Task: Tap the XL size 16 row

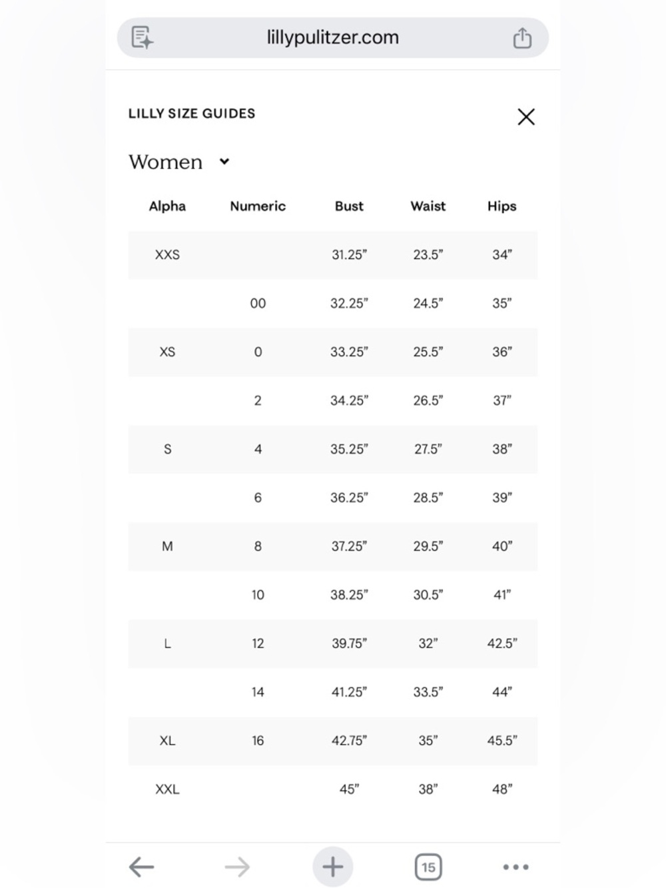Action: 333,741
